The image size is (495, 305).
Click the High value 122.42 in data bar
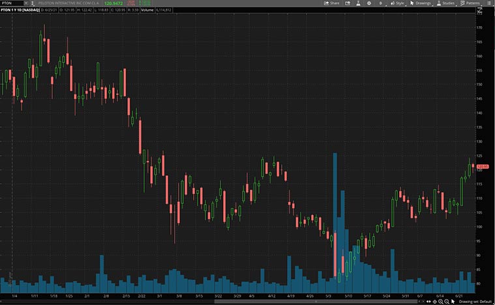pyautogui.click(x=84, y=10)
